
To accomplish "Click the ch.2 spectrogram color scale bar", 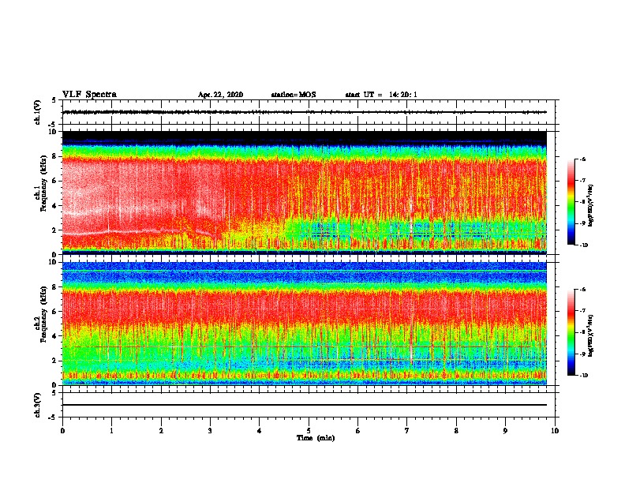I will [x=571, y=332].
